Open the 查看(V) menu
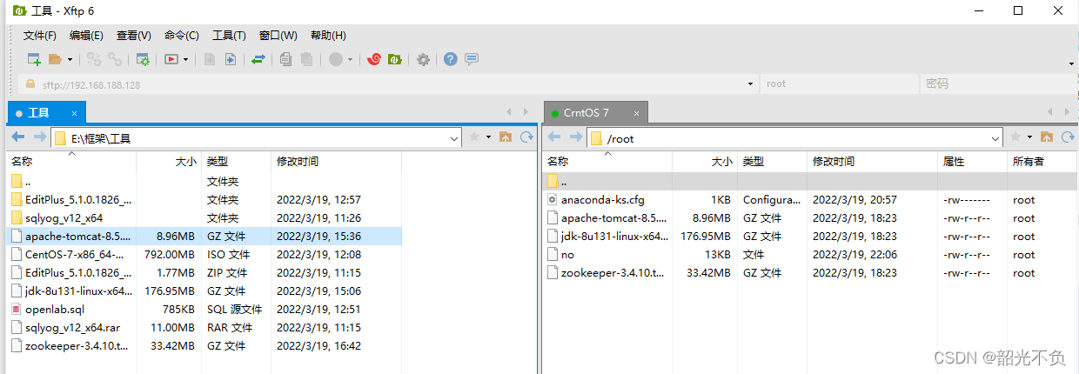Screen dimensions: 1079x374 [x=133, y=36]
